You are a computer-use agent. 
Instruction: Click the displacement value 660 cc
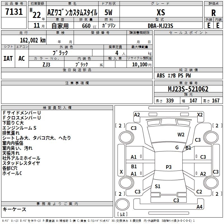89,26
